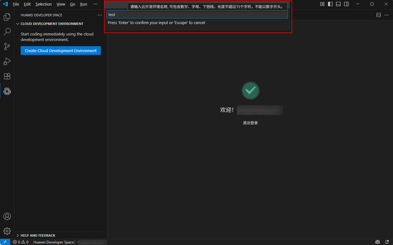Click the 退出登录 logout link
Viewport: 393px width, 245px height.
(250, 123)
